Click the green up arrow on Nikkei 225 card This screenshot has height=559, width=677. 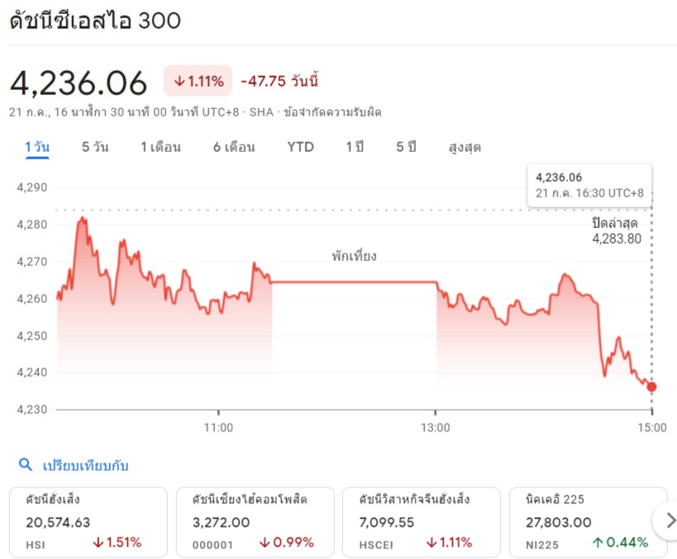tap(598, 542)
